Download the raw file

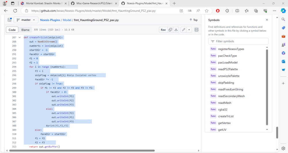[x=176, y=30]
